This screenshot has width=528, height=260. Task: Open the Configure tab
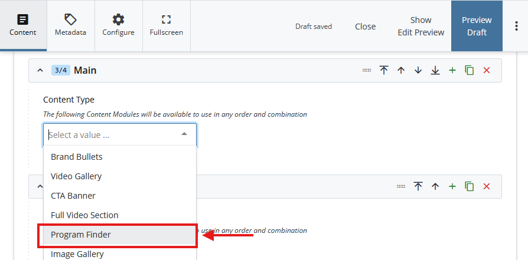[x=118, y=25]
